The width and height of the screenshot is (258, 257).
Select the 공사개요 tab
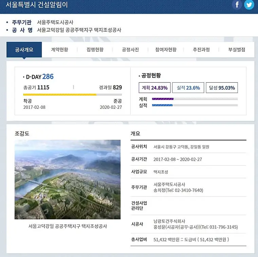(24, 50)
